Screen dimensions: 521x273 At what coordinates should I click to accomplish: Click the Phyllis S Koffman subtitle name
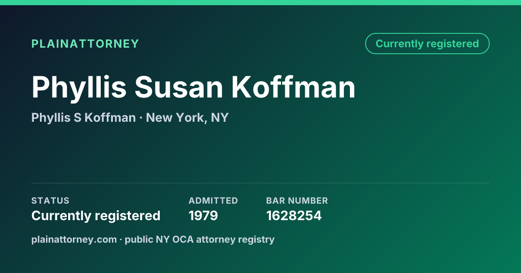(x=83, y=117)
